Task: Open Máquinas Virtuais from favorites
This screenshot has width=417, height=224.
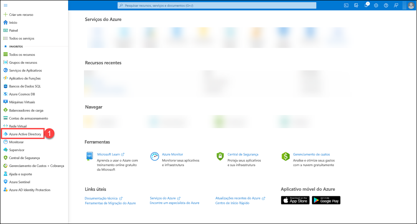Action: (x=22, y=102)
